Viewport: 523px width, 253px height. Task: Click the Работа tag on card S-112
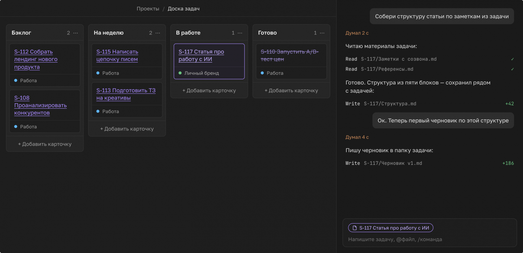coord(26,81)
